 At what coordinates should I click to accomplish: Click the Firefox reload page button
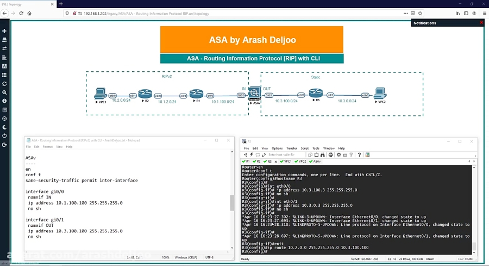(21, 14)
